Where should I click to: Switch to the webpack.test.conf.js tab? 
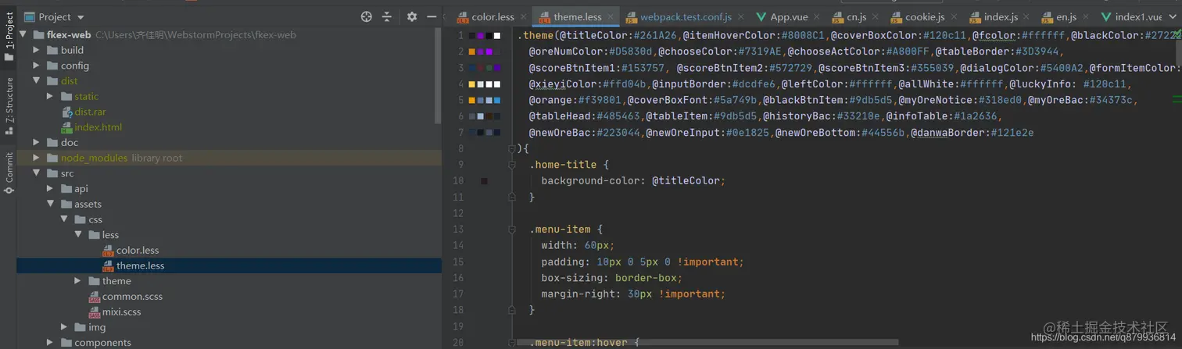tap(686, 16)
